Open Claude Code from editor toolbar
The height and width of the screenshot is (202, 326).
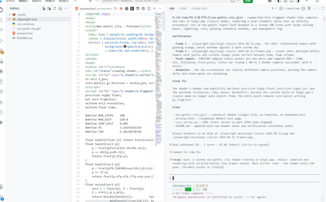(x=121, y=8)
